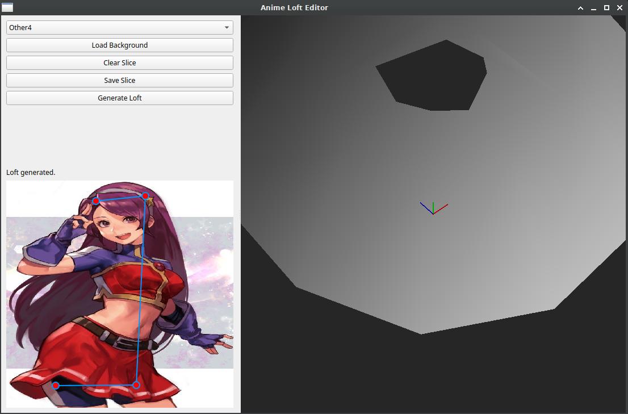Click the 'Loft generated.' status text
This screenshot has height=414, width=628.
pos(31,173)
